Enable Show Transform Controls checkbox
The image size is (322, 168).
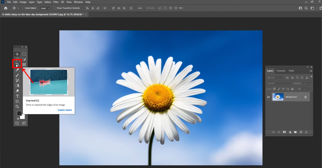55,8
